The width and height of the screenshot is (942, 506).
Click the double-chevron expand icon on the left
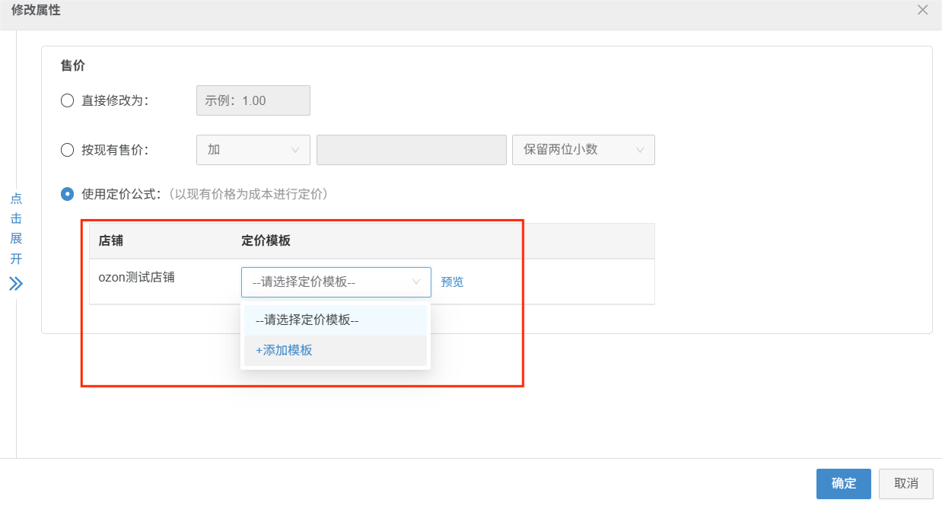pos(16,284)
